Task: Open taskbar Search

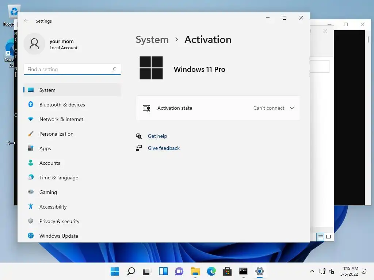Action: [131, 271]
